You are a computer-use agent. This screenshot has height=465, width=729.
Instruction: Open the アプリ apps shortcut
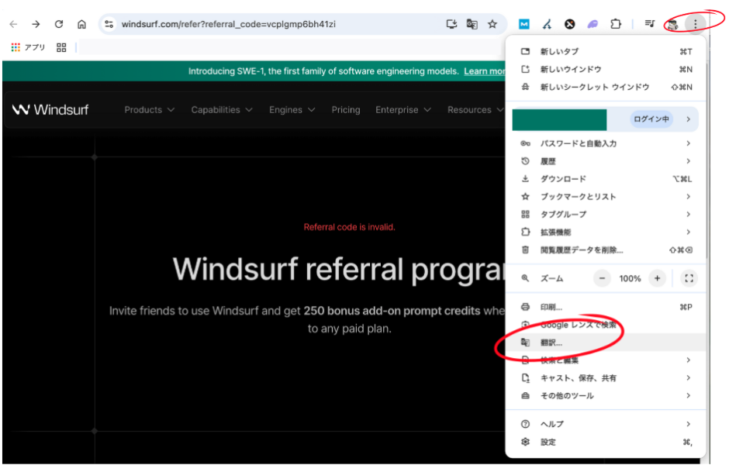pos(28,47)
